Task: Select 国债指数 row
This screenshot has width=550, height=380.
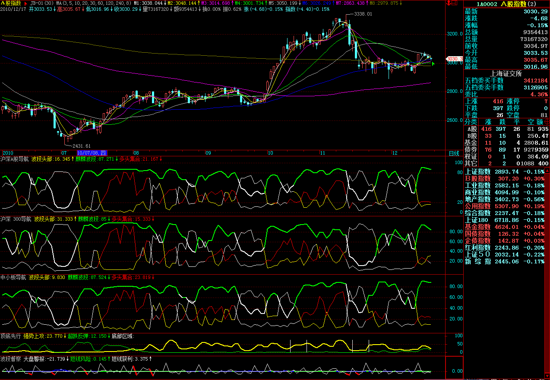Action: click(504, 234)
